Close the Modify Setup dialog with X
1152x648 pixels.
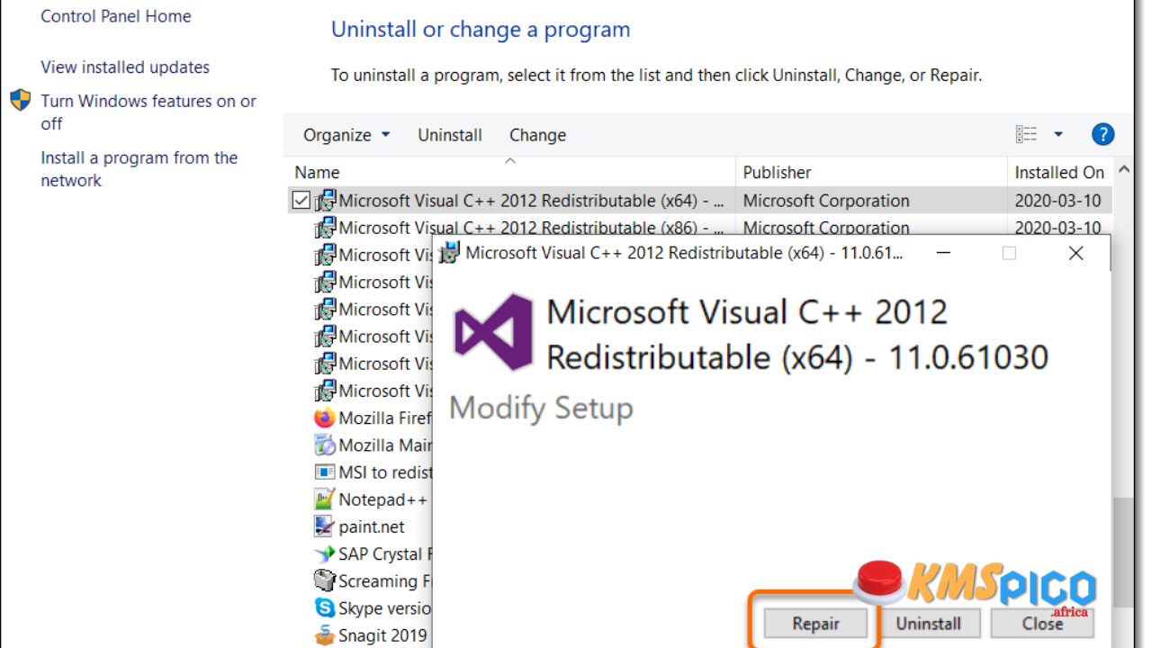tap(1075, 253)
